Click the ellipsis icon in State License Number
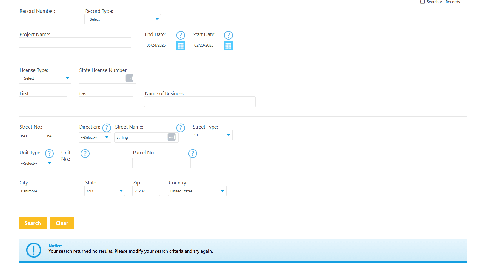Viewport: 477px width, 268px height. [130, 78]
